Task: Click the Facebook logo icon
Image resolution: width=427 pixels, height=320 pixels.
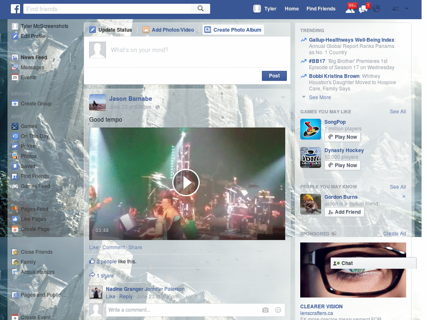Action: pyautogui.click(x=15, y=8)
